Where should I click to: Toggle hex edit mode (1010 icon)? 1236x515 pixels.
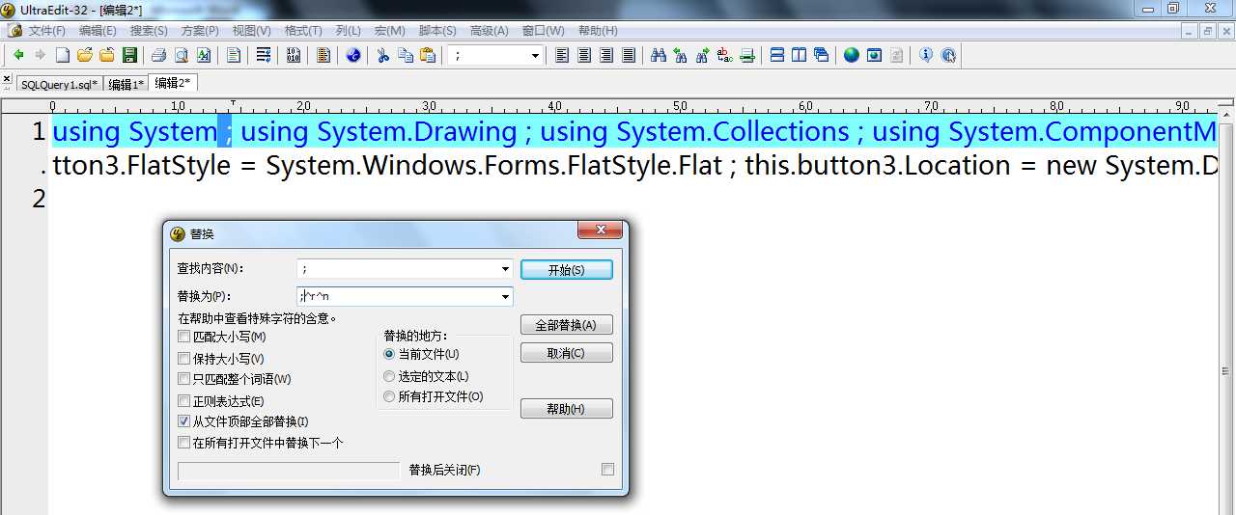click(x=294, y=55)
